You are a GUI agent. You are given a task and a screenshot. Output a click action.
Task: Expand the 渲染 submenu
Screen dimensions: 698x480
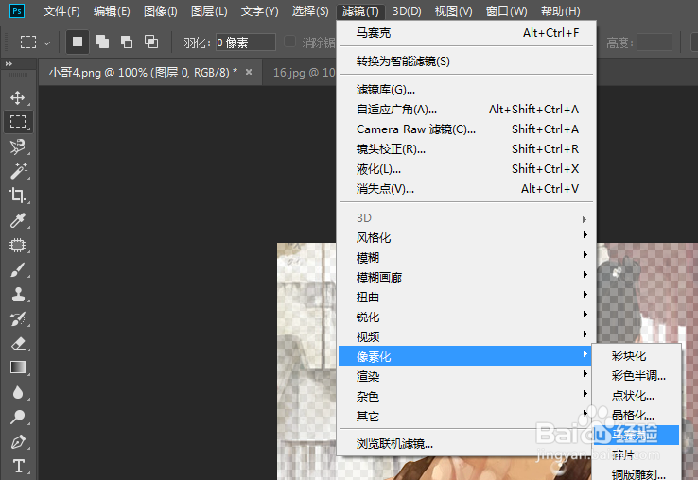(466, 376)
